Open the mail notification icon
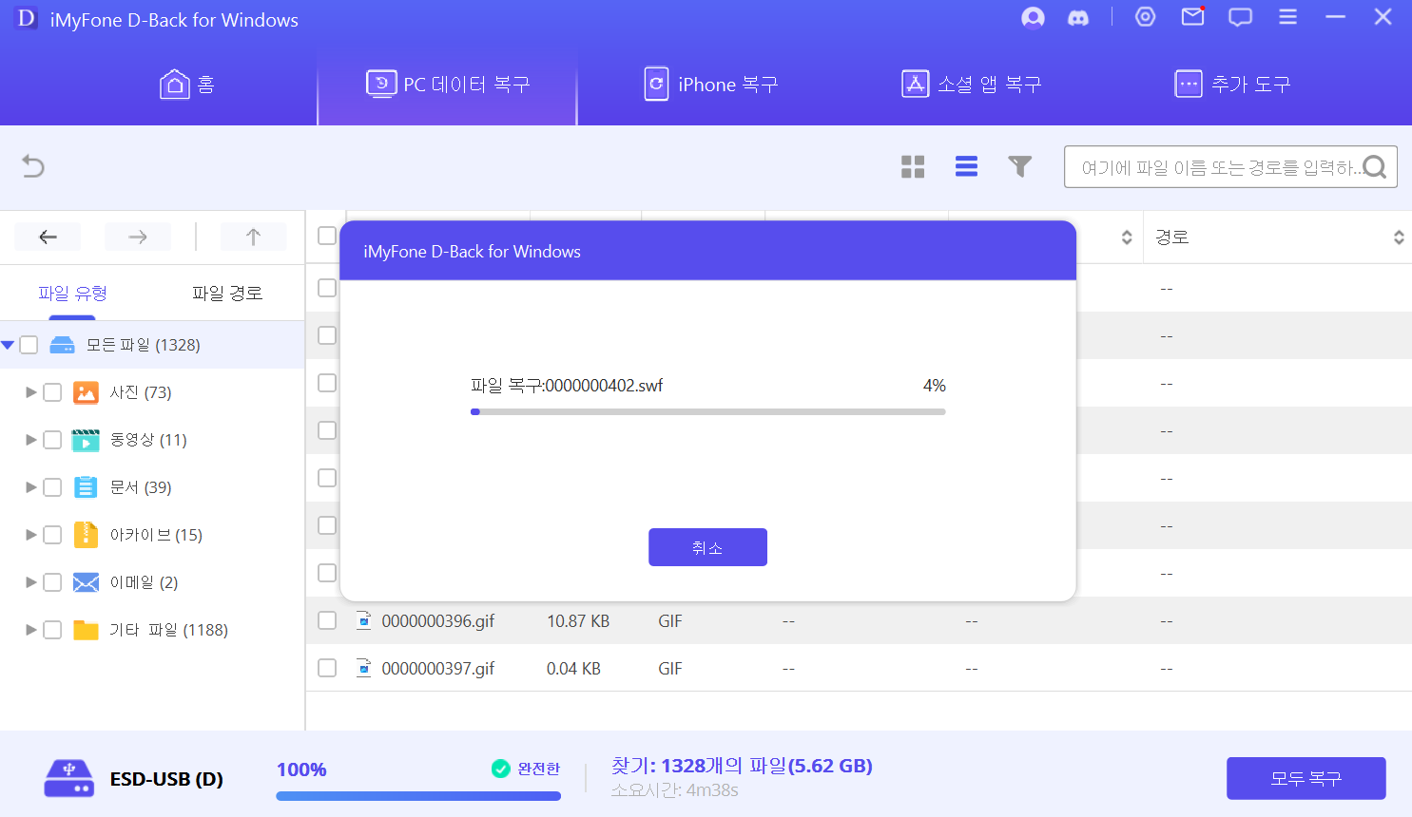This screenshot has height=817, width=1412. 1193,16
